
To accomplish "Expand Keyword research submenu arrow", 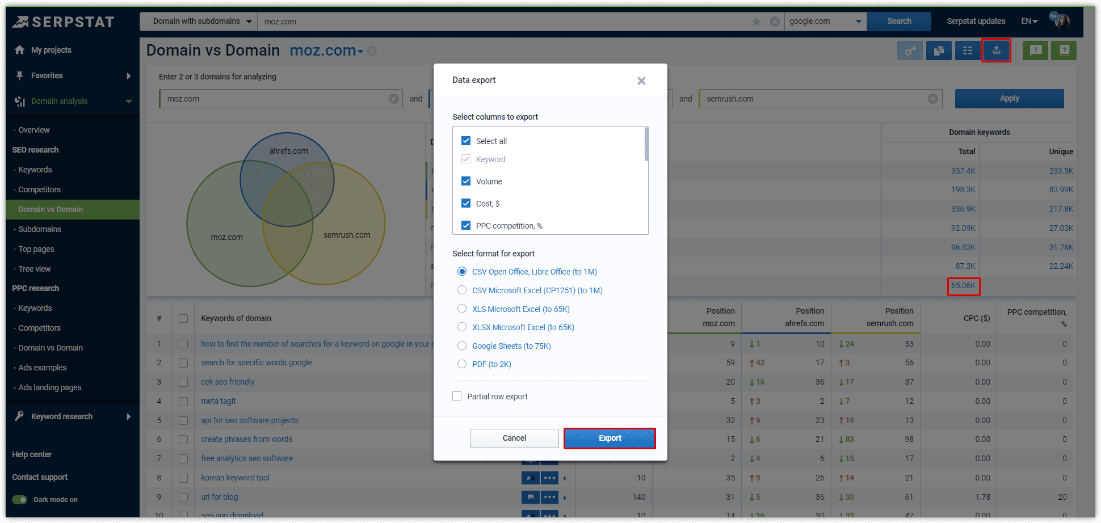I will 129,416.
